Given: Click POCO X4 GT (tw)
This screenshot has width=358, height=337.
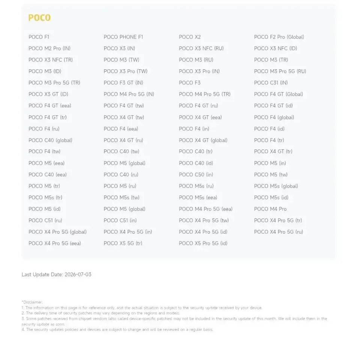Looking at the screenshot, I should point(124,117).
